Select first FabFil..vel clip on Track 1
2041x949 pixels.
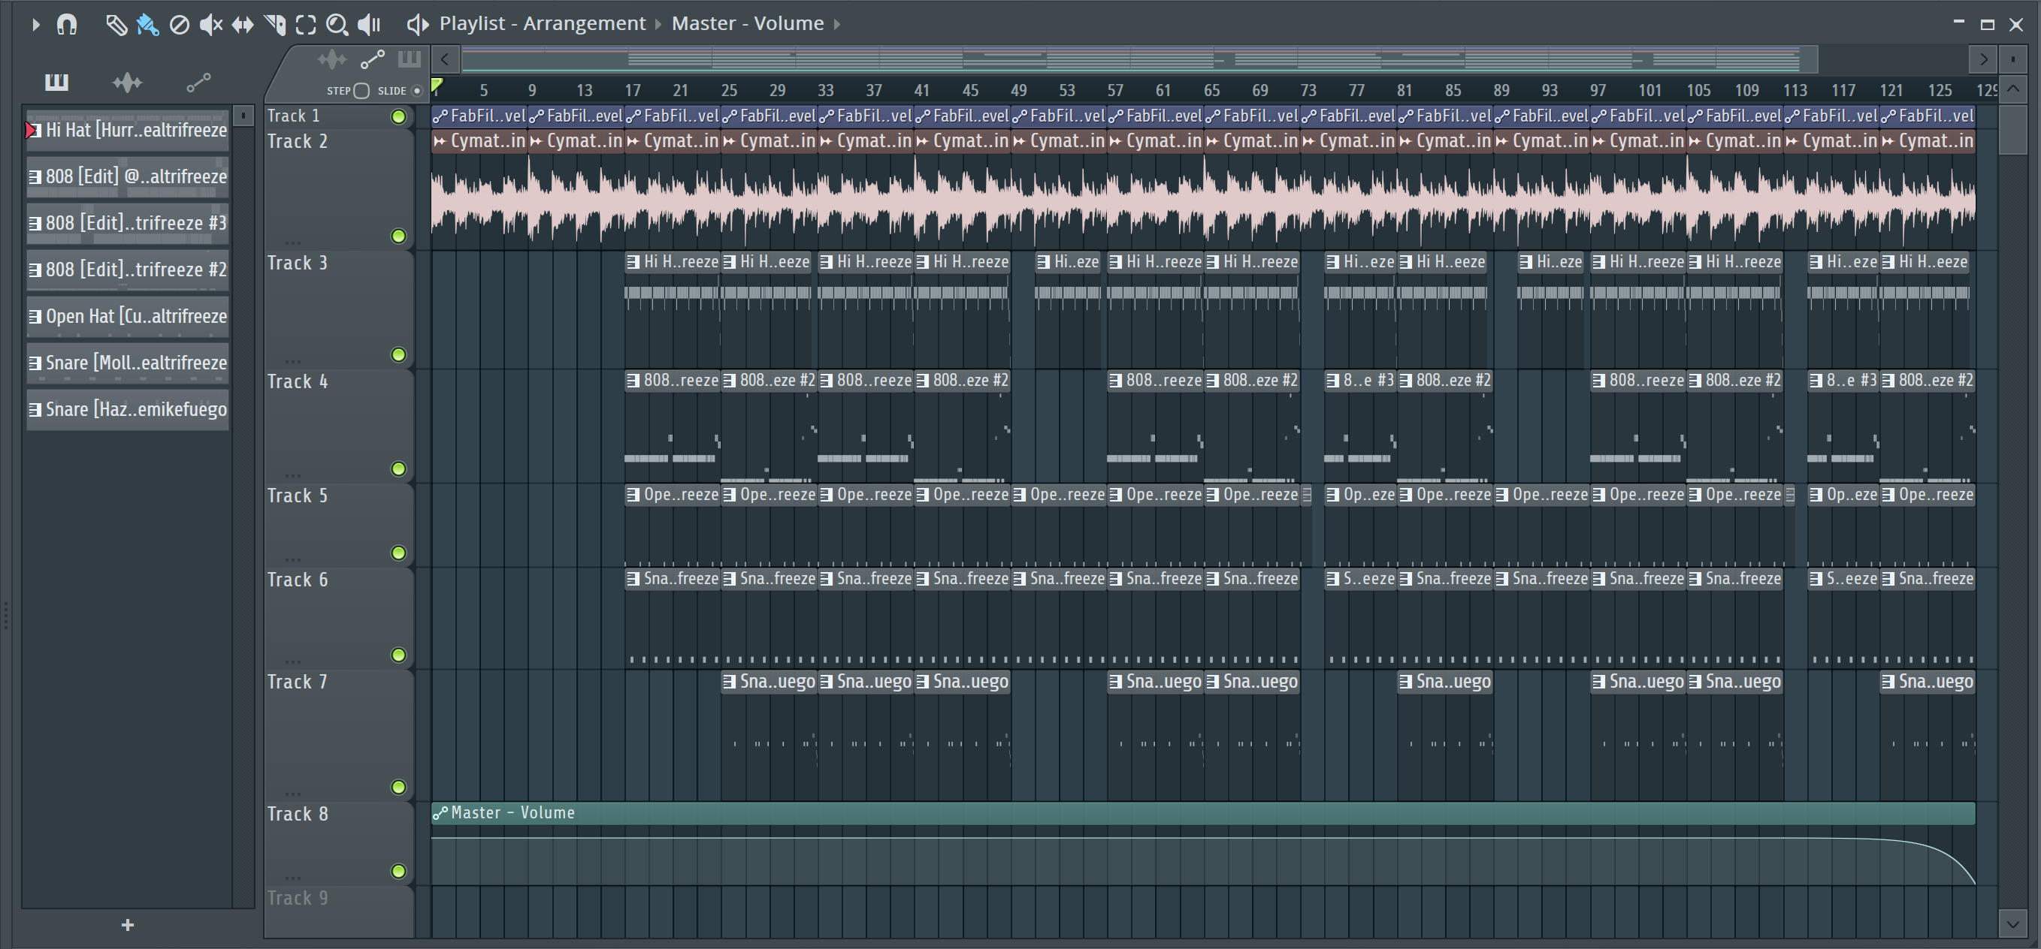tap(479, 116)
